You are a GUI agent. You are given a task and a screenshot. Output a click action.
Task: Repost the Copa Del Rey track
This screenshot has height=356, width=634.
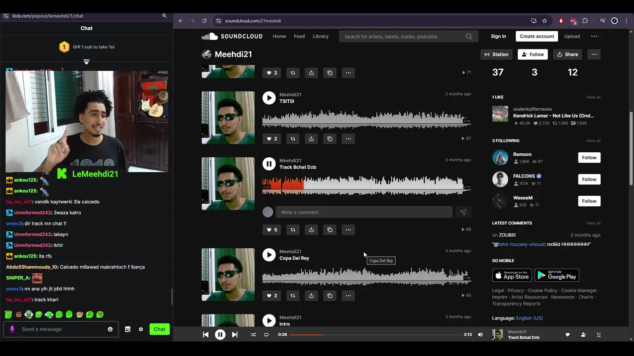[293, 296]
